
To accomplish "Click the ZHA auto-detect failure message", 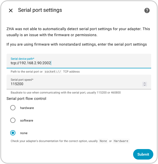I will 79,31.
